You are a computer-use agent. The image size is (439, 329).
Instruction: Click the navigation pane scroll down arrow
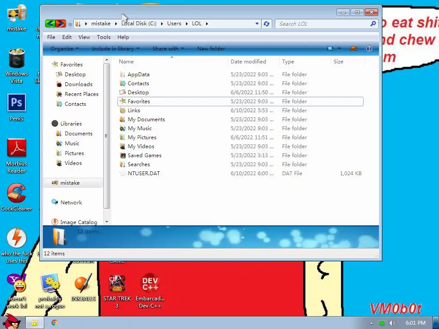[106, 222]
